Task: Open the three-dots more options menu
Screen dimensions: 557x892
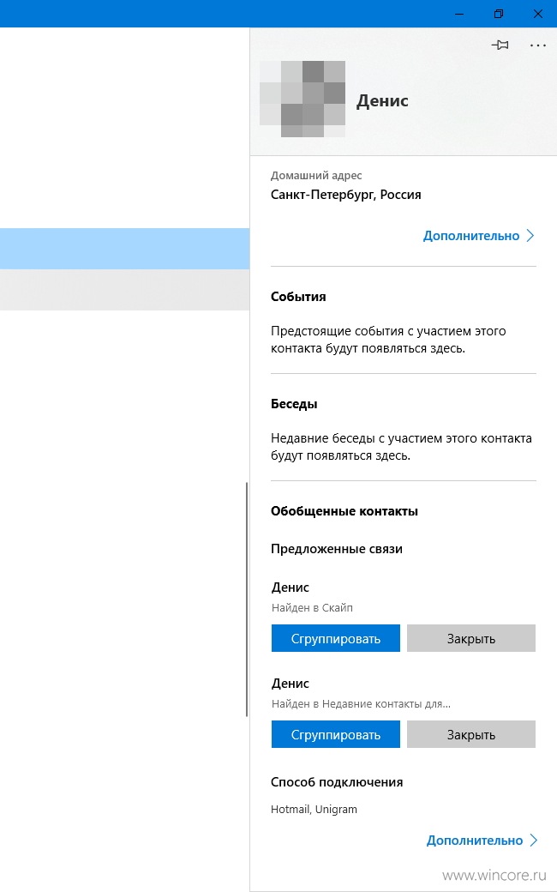Action: pos(537,45)
